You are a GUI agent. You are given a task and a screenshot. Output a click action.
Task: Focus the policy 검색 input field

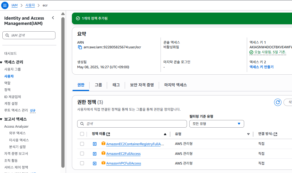click(x=132, y=124)
